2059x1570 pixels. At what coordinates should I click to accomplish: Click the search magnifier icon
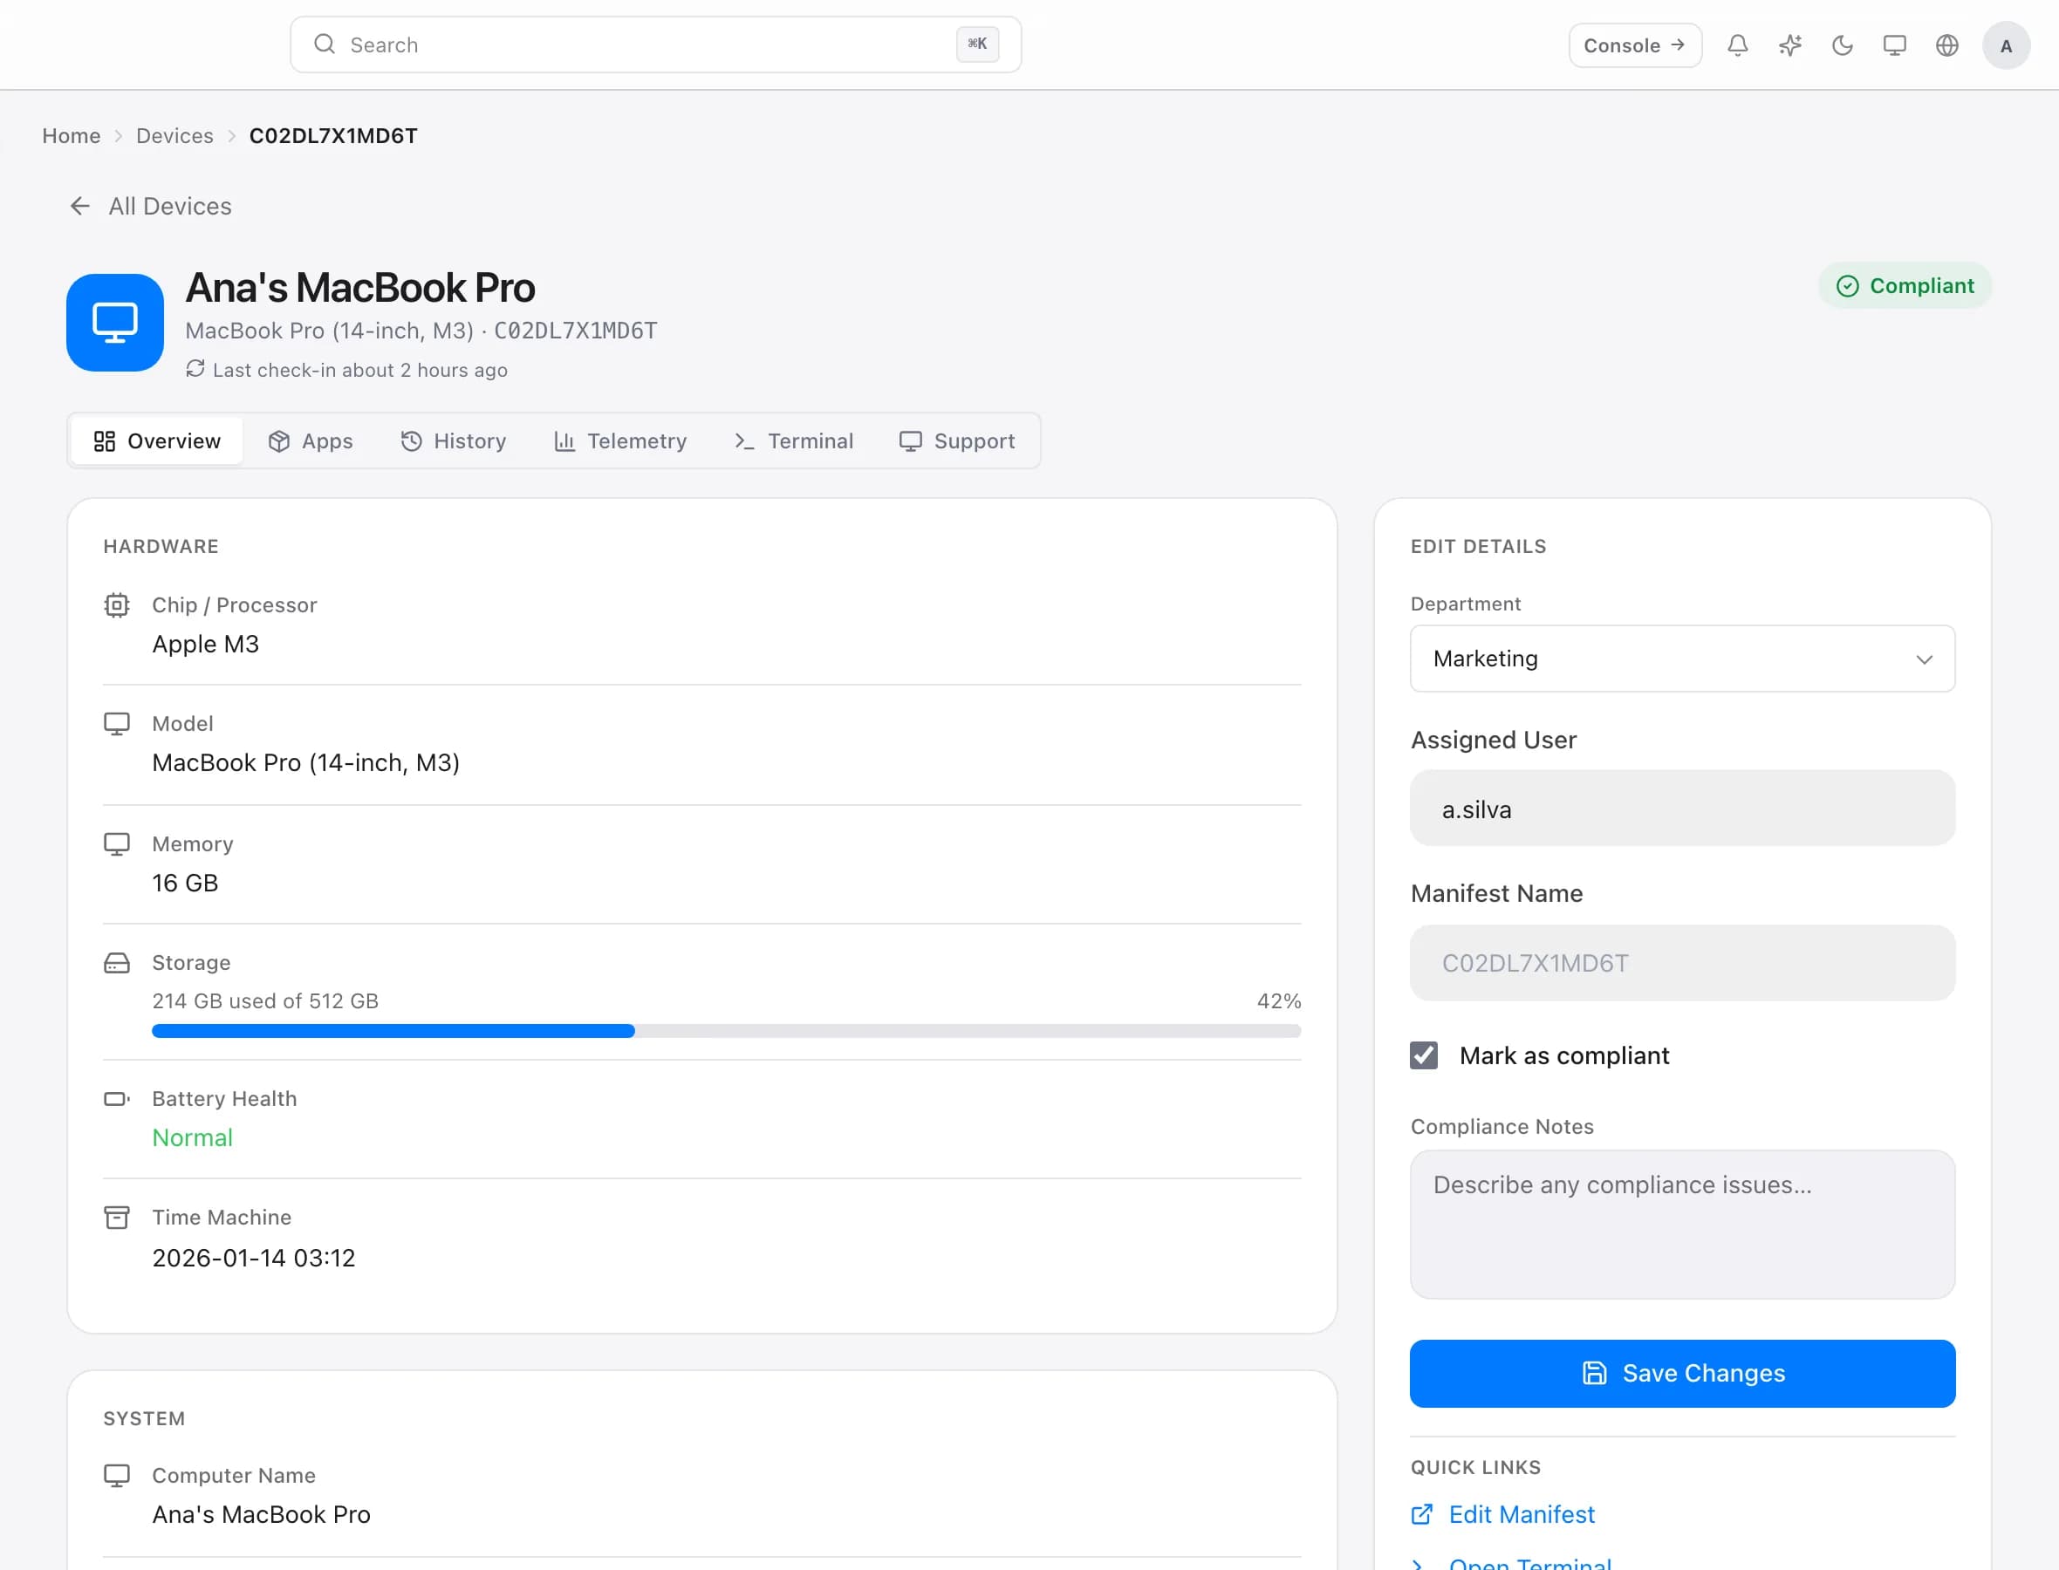click(325, 44)
